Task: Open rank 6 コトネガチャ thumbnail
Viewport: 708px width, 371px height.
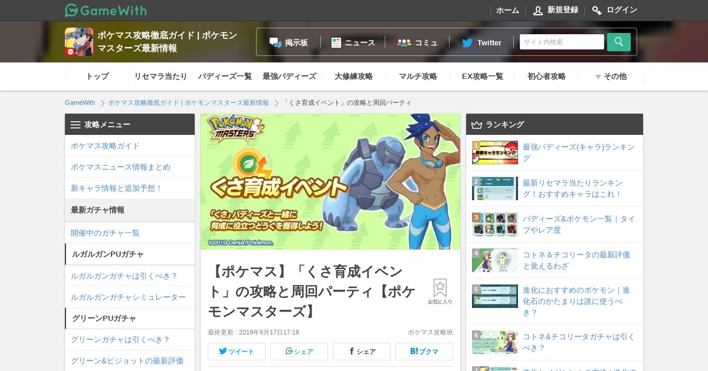Action: 495,342
